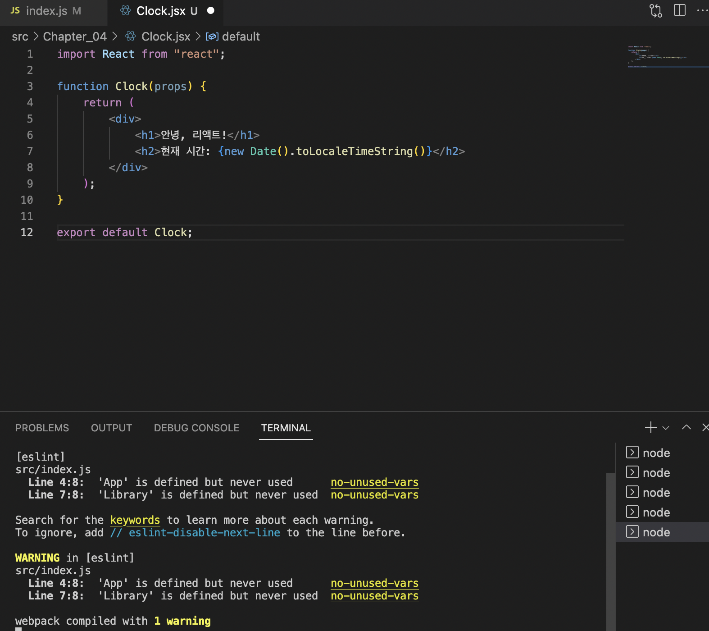
Task: Open the new terminal launch profile dropdown
Action: [666, 428]
